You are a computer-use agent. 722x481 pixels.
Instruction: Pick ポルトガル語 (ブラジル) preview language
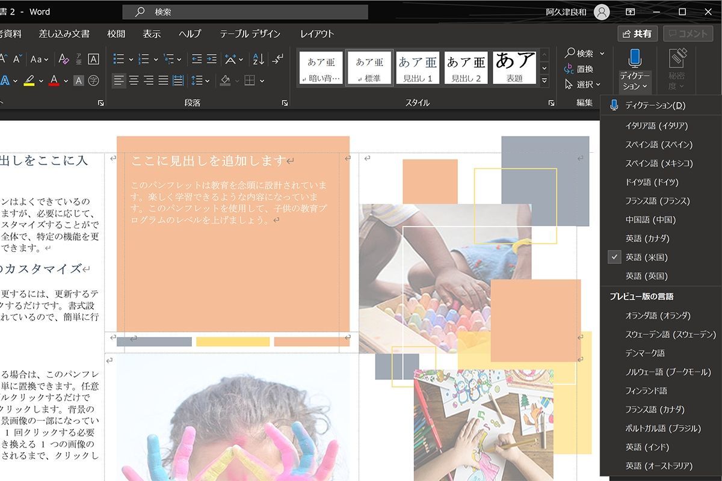(x=662, y=428)
